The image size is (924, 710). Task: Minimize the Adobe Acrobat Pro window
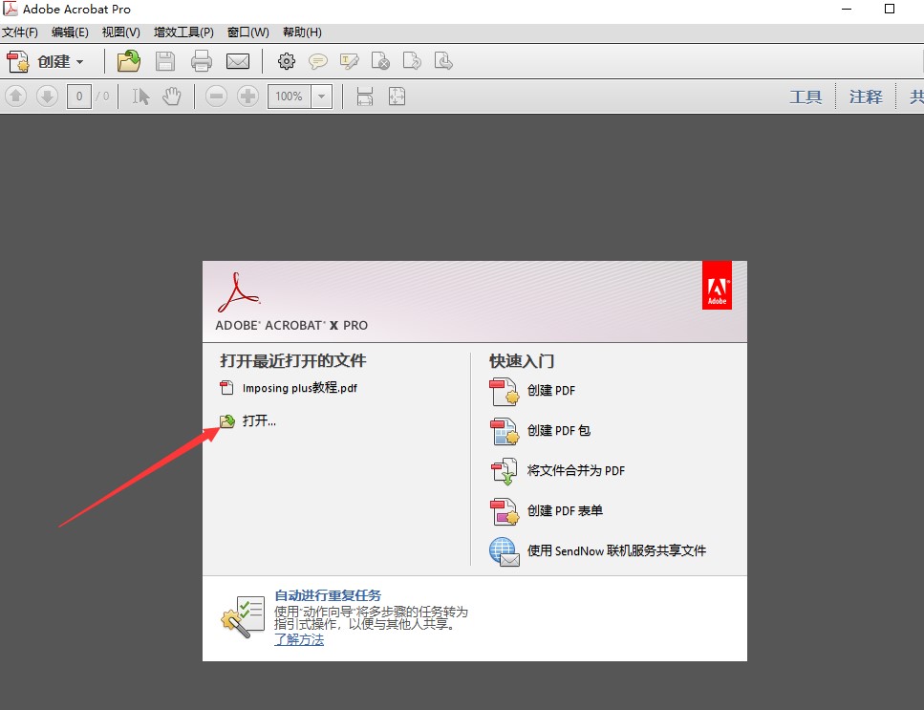click(847, 9)
